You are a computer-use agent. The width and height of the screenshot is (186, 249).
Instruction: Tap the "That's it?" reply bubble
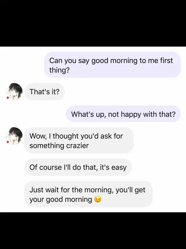(44, 92)
